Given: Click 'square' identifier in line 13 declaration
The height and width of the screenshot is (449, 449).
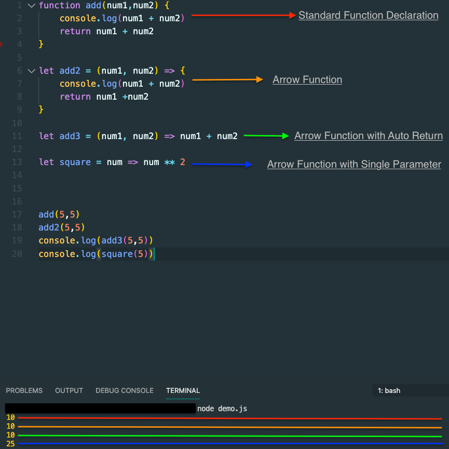Looking at the screenshot, I should point(75,162).
